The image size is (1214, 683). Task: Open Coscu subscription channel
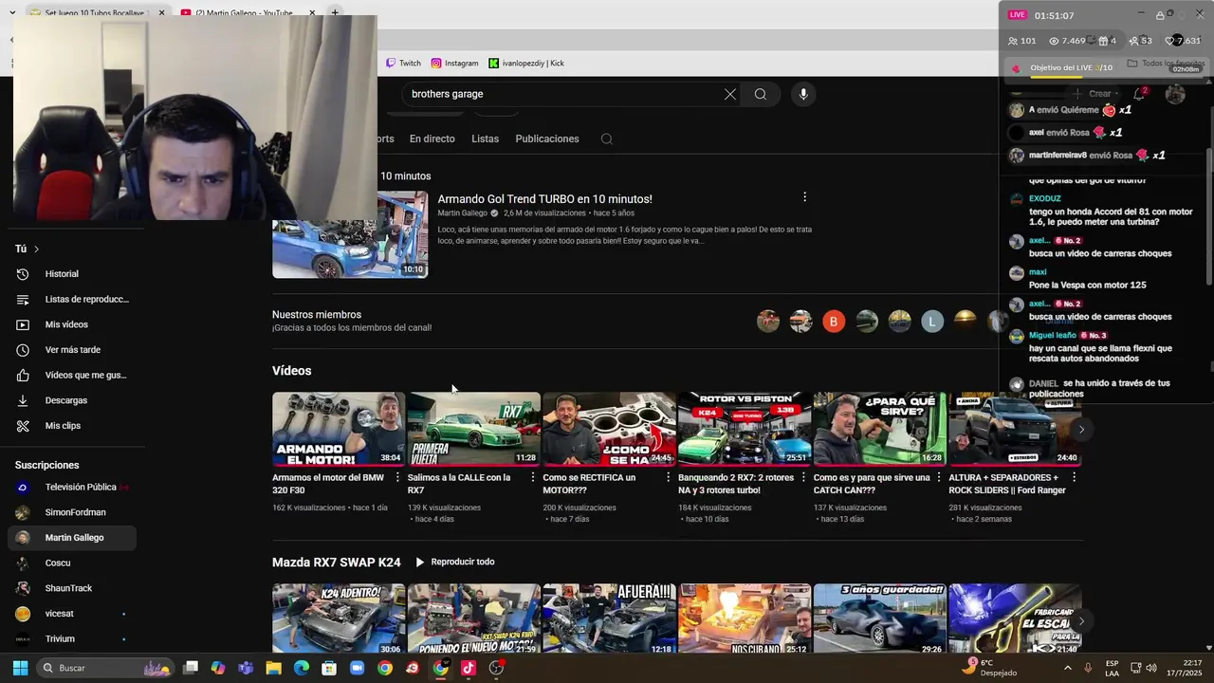coord(72,563)
